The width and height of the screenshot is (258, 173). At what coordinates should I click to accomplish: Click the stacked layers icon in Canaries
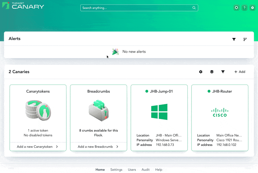coord(212,72)
